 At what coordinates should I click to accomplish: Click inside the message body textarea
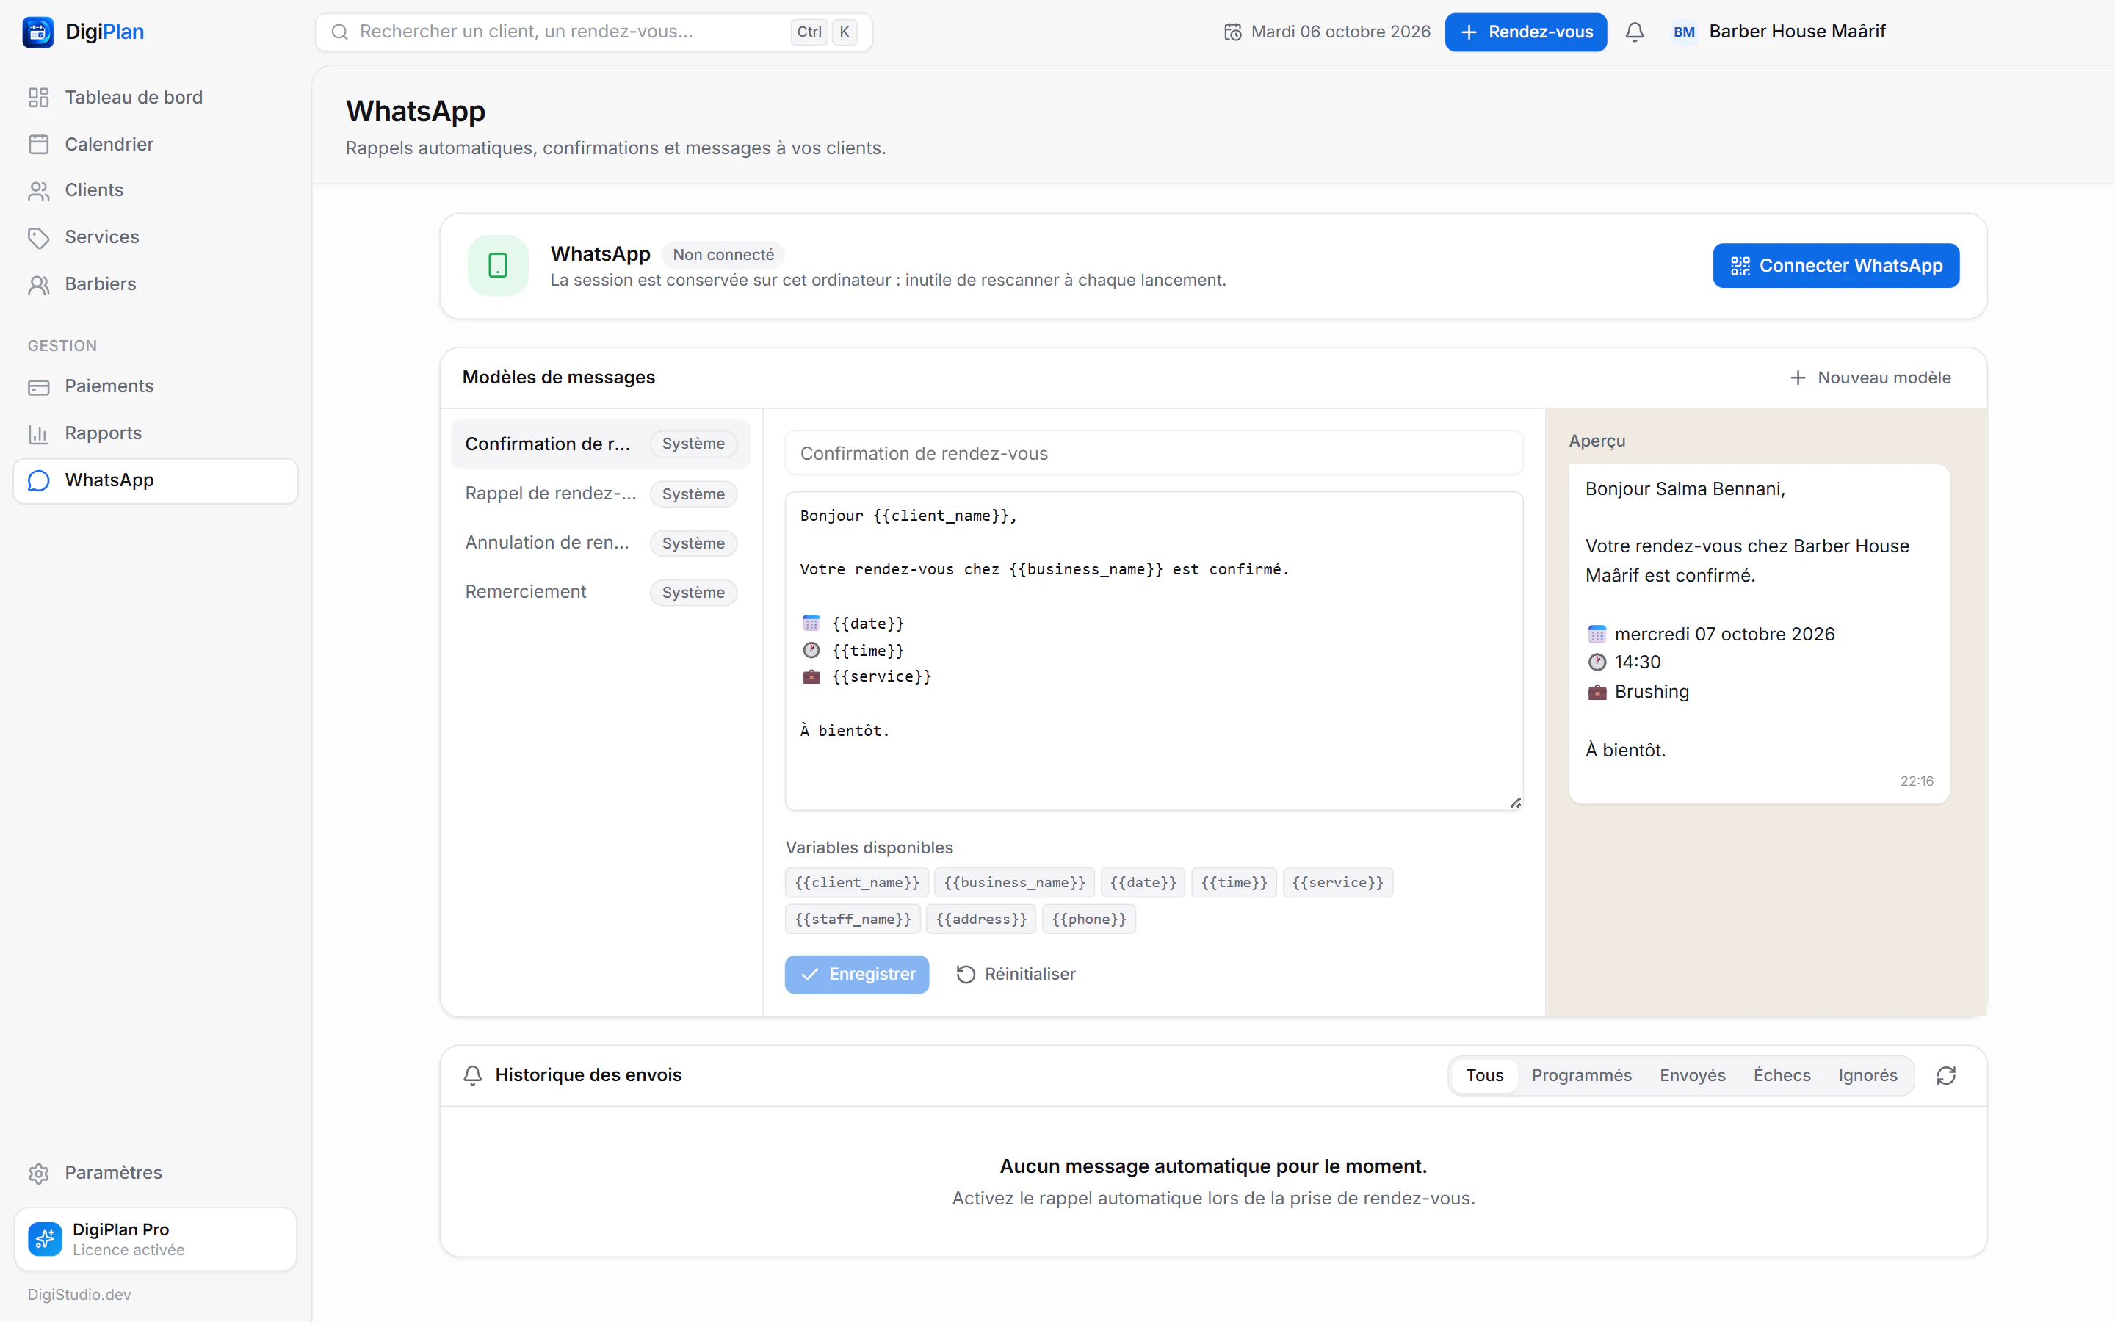(1154, 651)
